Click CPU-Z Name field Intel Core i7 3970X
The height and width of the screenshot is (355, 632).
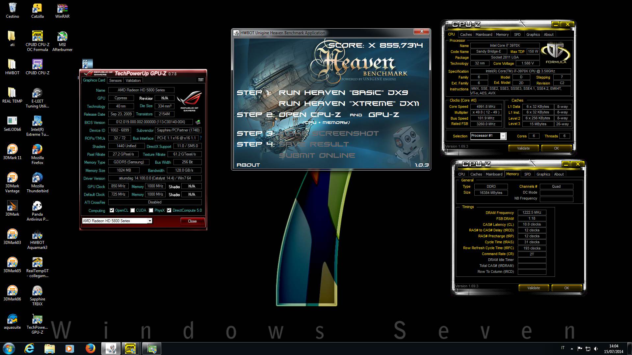pos(505,46)
